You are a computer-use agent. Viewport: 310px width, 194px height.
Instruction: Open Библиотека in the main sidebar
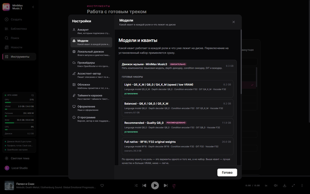point(19,29)
